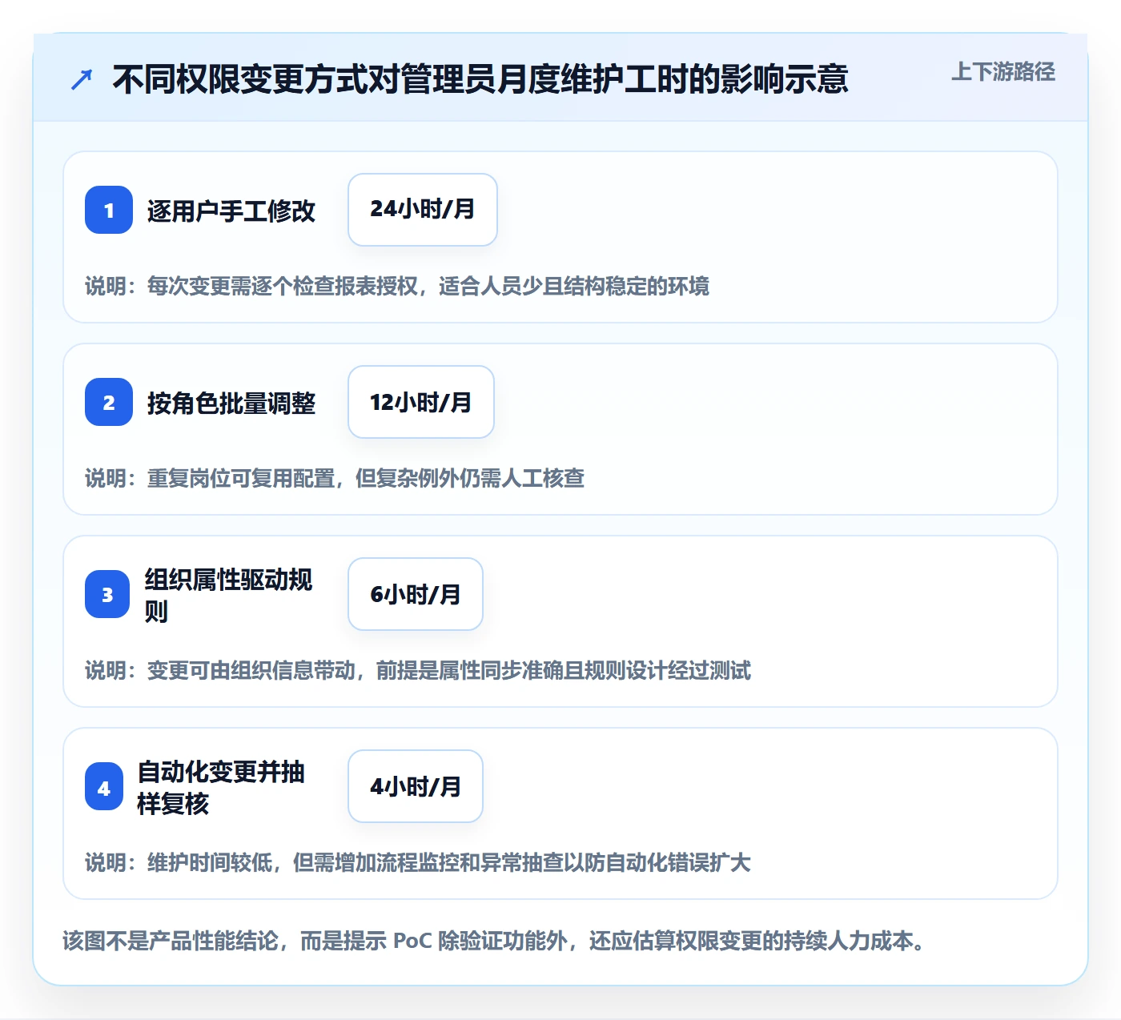Click the 组织属性驱动规则 step title

tap(228, 595)
